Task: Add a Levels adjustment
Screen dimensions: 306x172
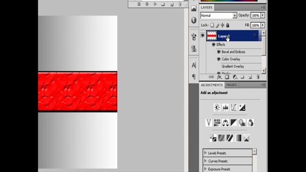Action: tap(225, 107)
